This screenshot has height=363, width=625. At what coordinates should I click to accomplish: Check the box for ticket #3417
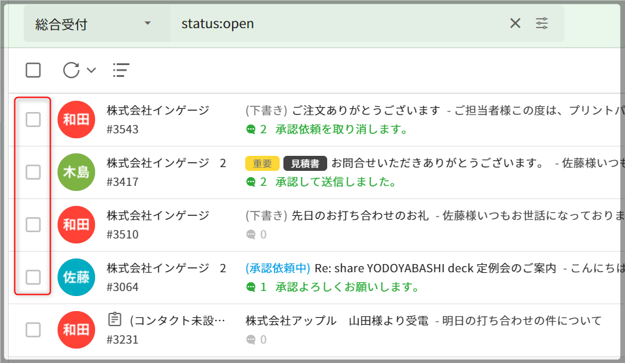[33, 172]
